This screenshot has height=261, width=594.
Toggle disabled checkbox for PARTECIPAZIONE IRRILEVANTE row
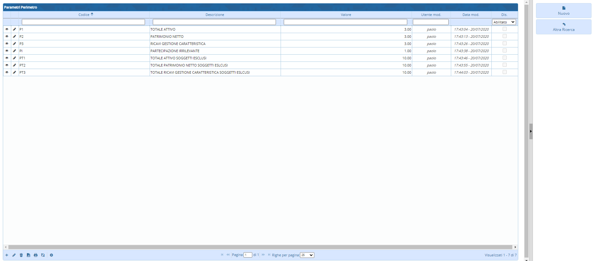click(x=505, y=51)
